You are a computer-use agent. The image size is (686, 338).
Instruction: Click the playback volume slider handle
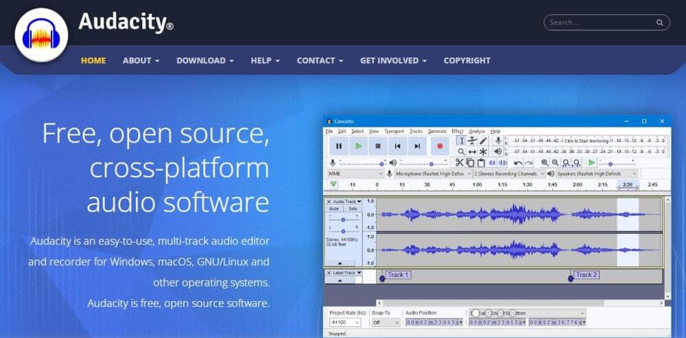point(431,164)
